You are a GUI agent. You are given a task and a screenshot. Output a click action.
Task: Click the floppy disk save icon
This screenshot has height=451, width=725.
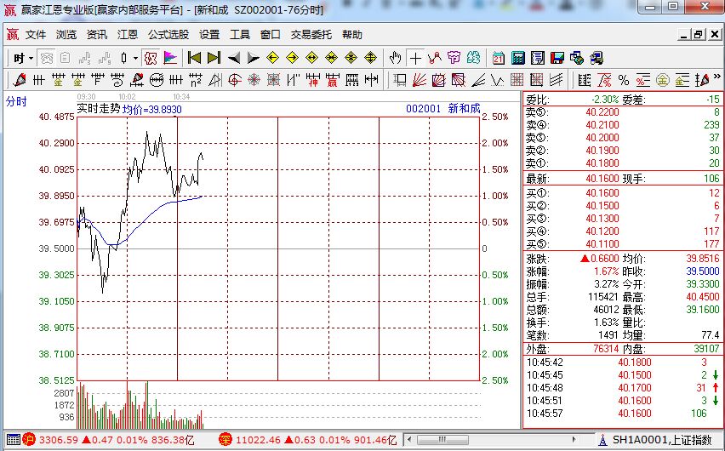click(x=557, y=58)
